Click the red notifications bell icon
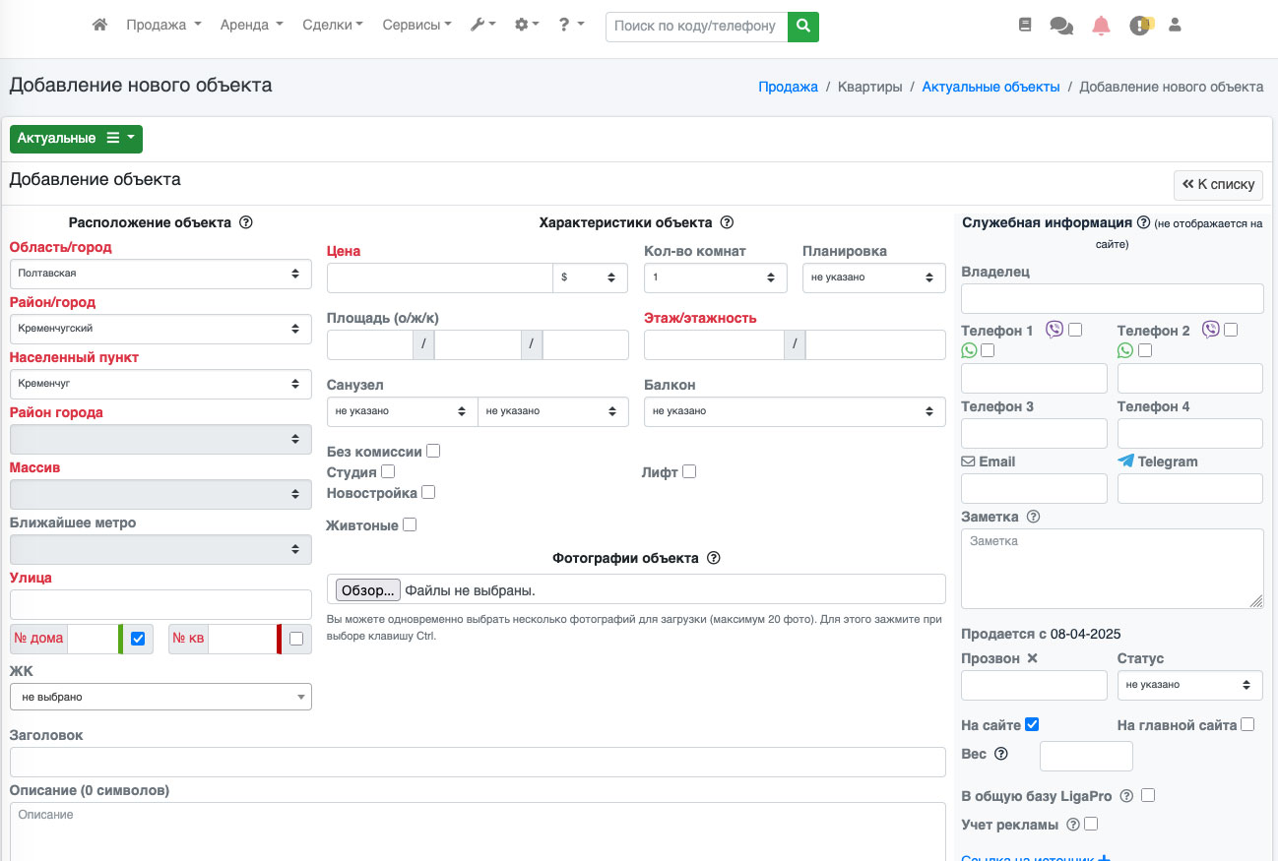 [1101, 26]
